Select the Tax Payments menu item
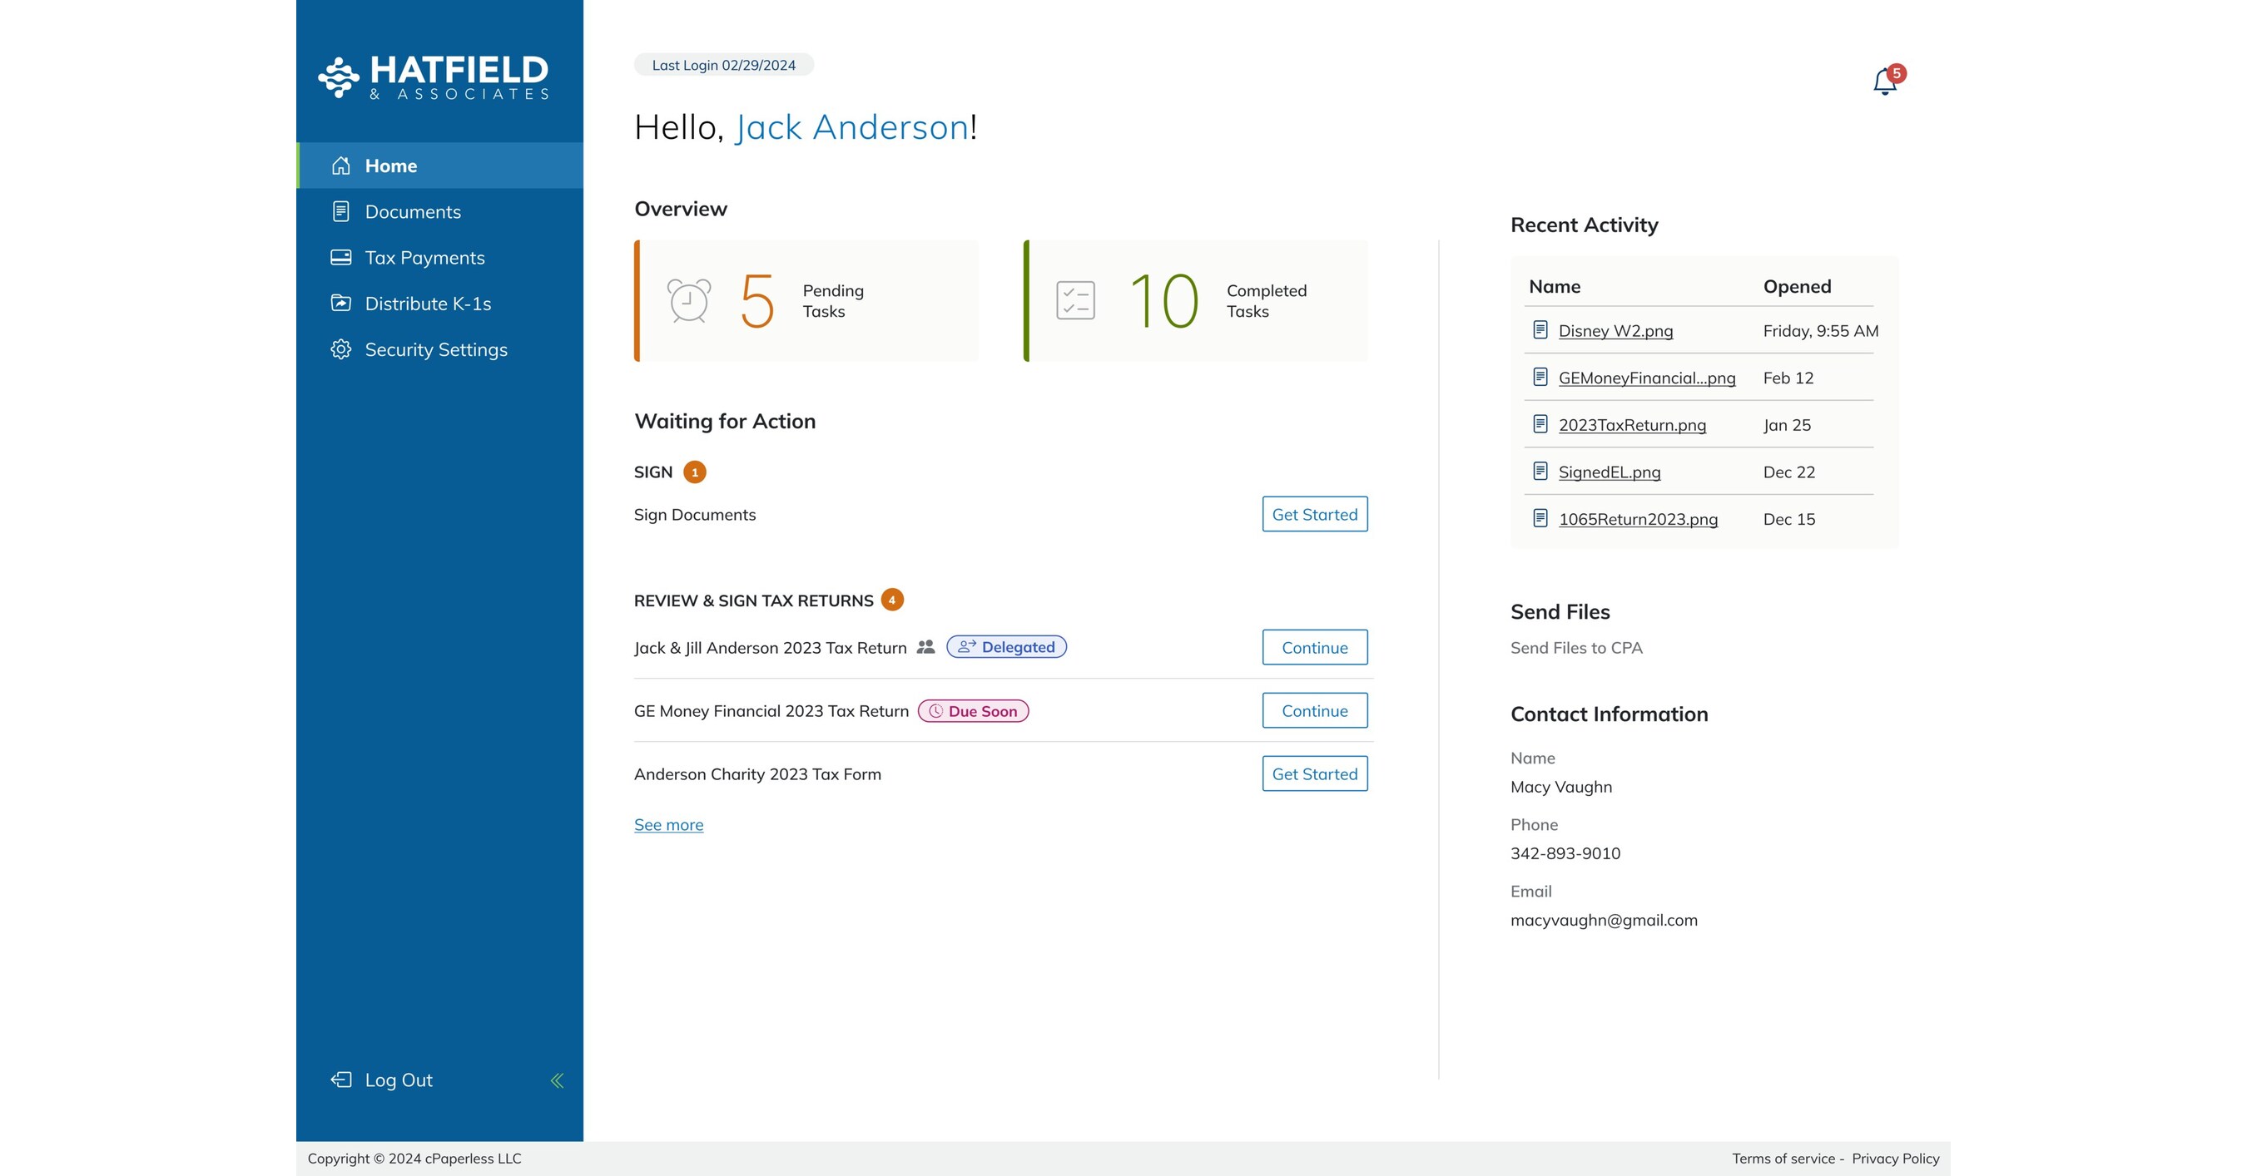This screenshot has height=1176, width=2247. (424, 257)
